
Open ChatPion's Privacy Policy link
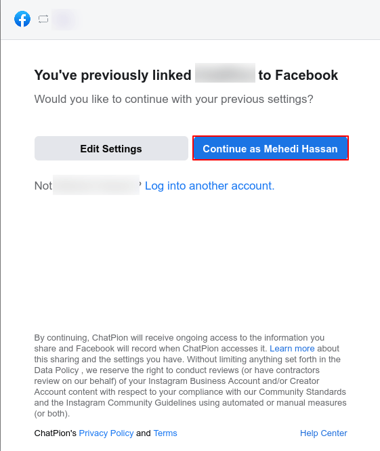tap(106, 433)
